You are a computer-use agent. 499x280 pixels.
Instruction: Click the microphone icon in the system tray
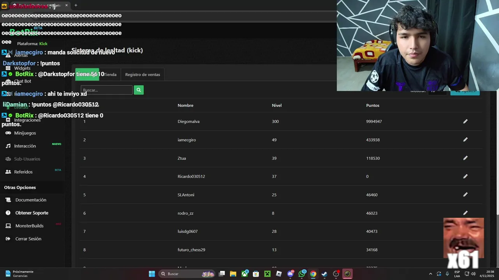tap(447, 274)
